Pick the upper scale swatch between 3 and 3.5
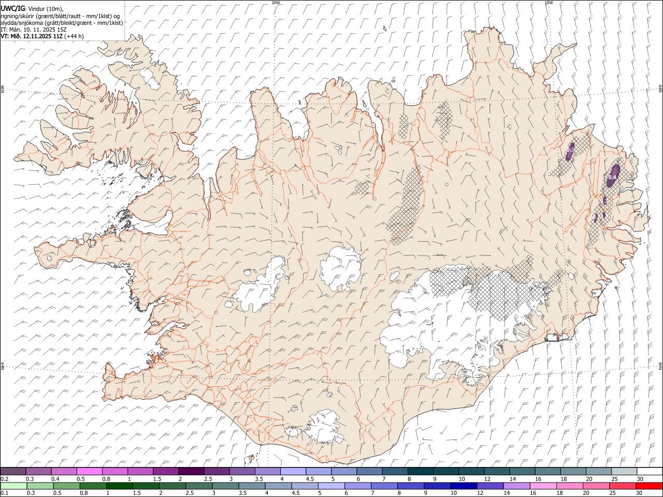Image resolution: width=663 pixels, height=497 pixels. [242, 471]
